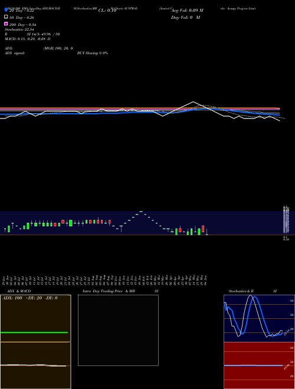
Task: Click the '(MGR) 100, 20, 0' ADX value
Action: coord(58,48)
